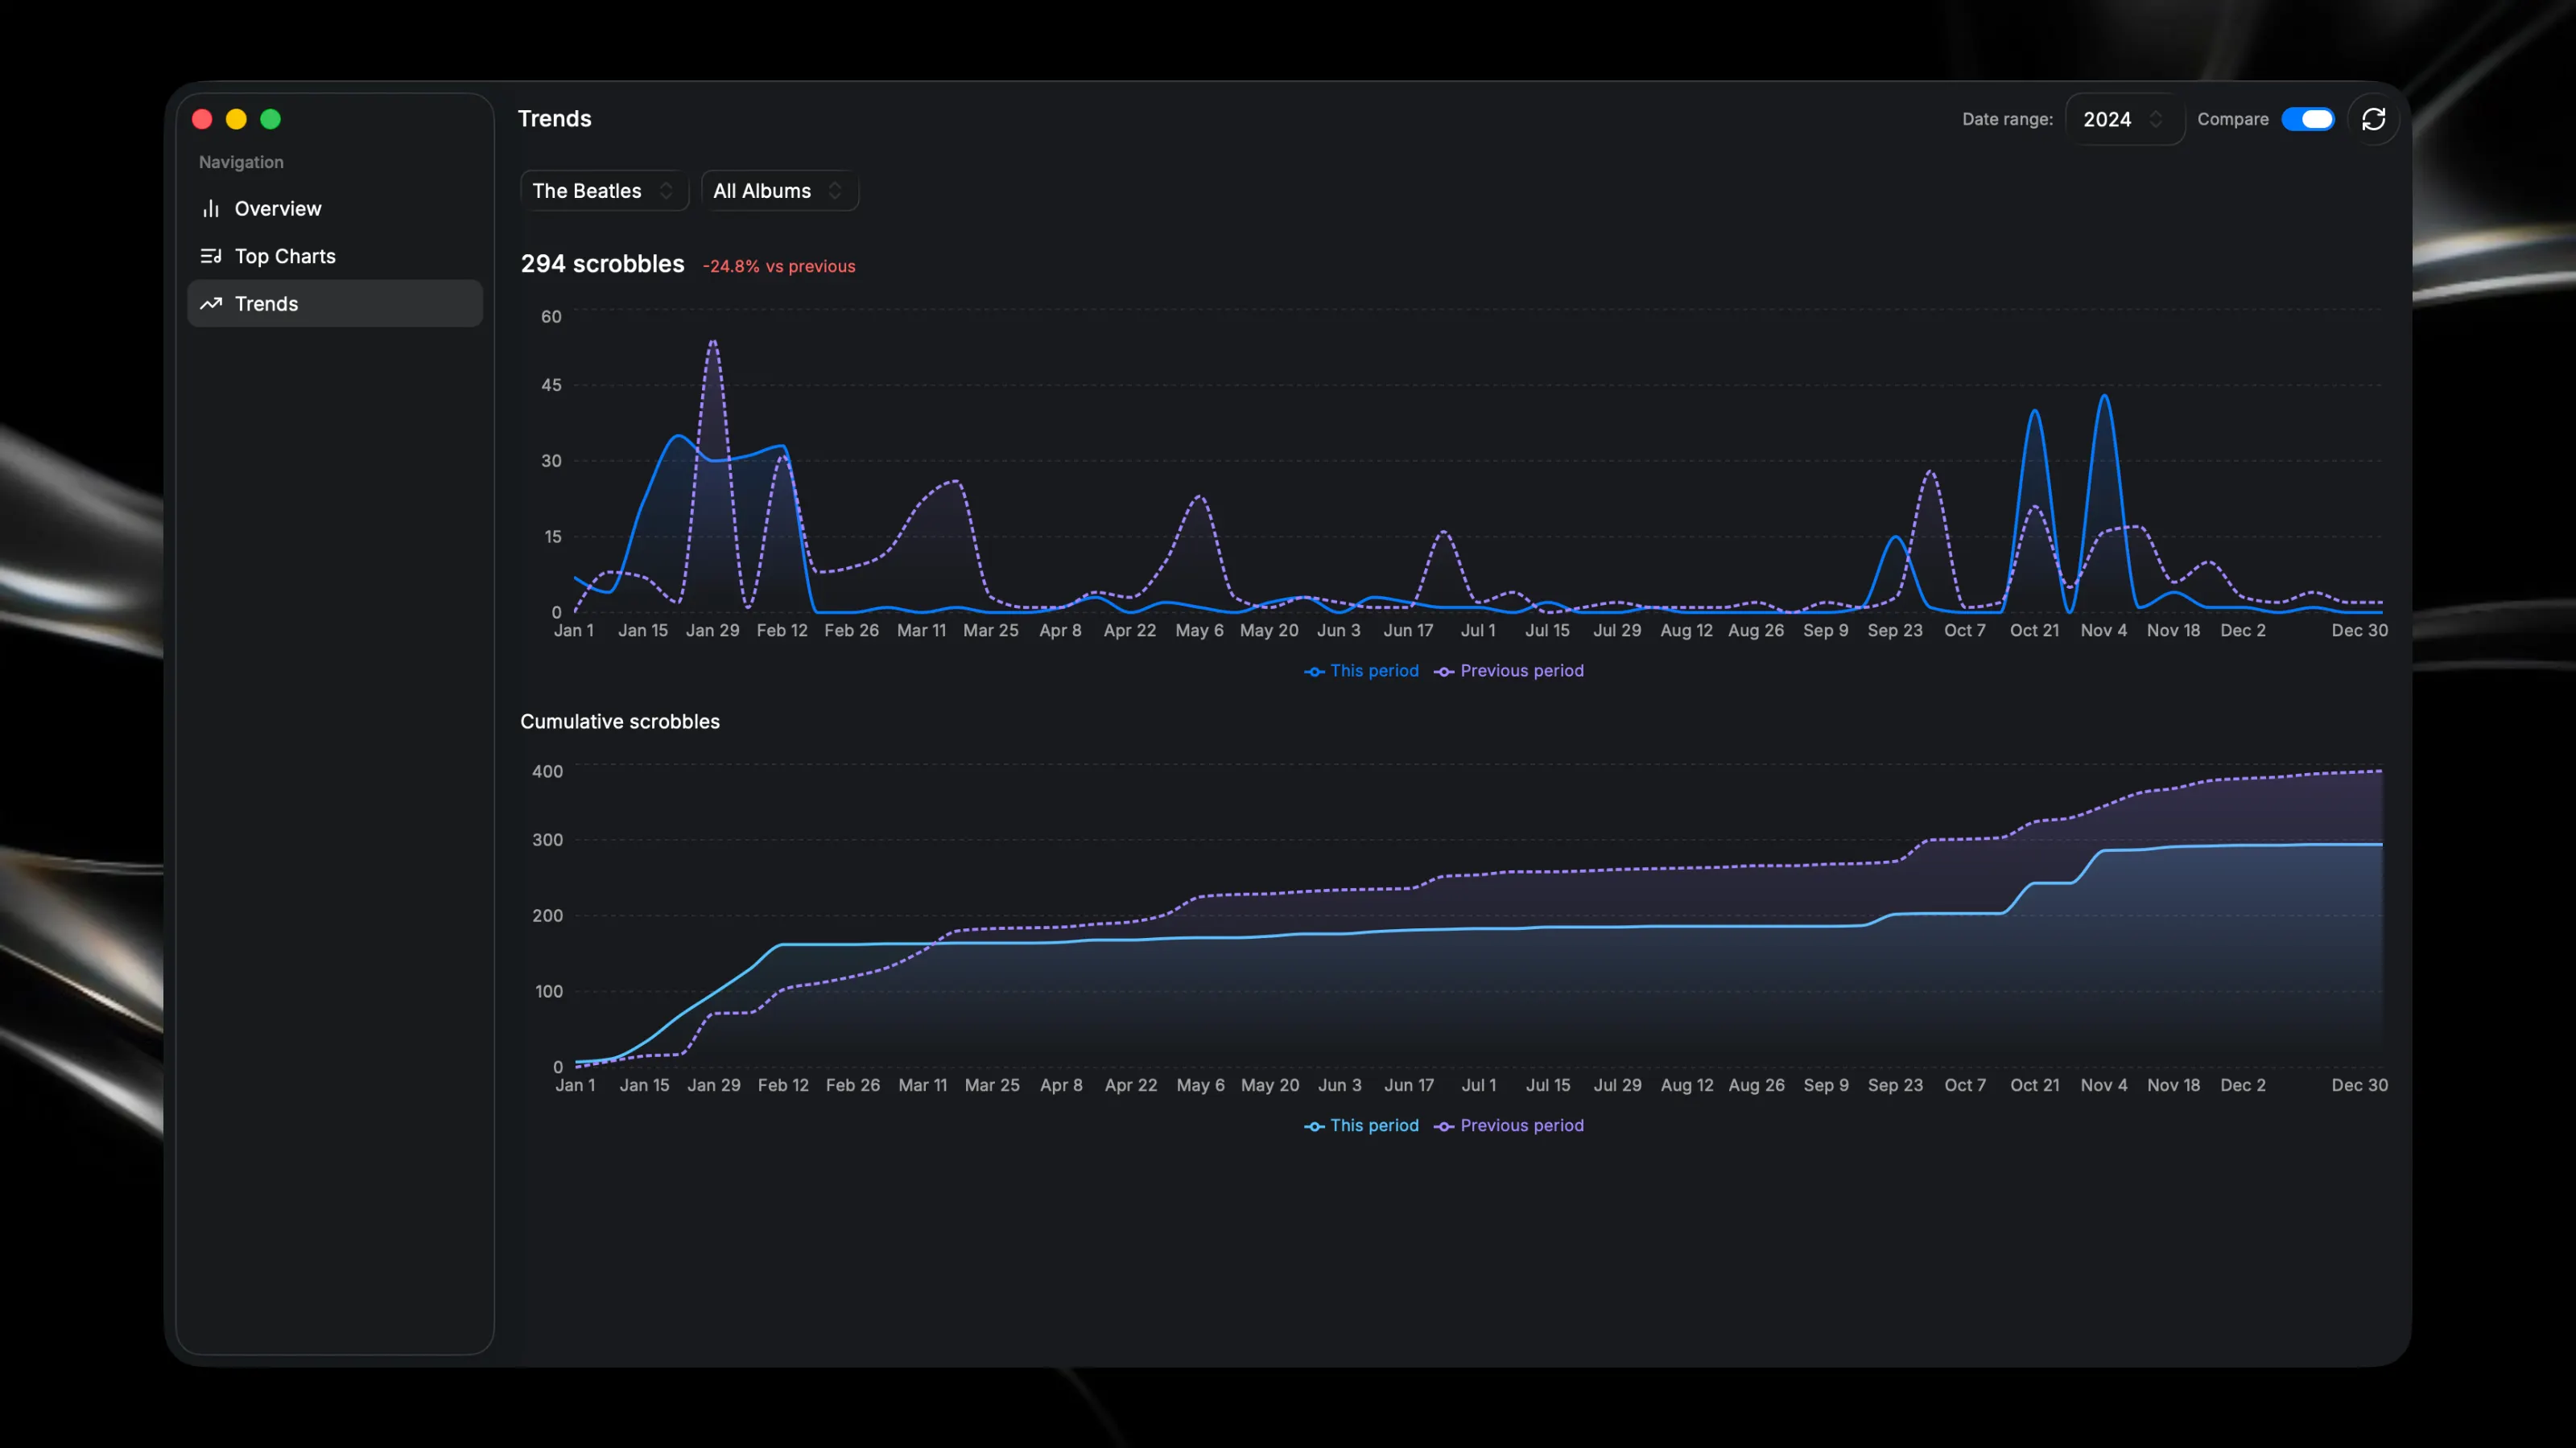Image resolution: width=2576 pixels, height=1448 pixels.
Task: Toggle This period in upper chart legend
Action: click(1361, 671)
